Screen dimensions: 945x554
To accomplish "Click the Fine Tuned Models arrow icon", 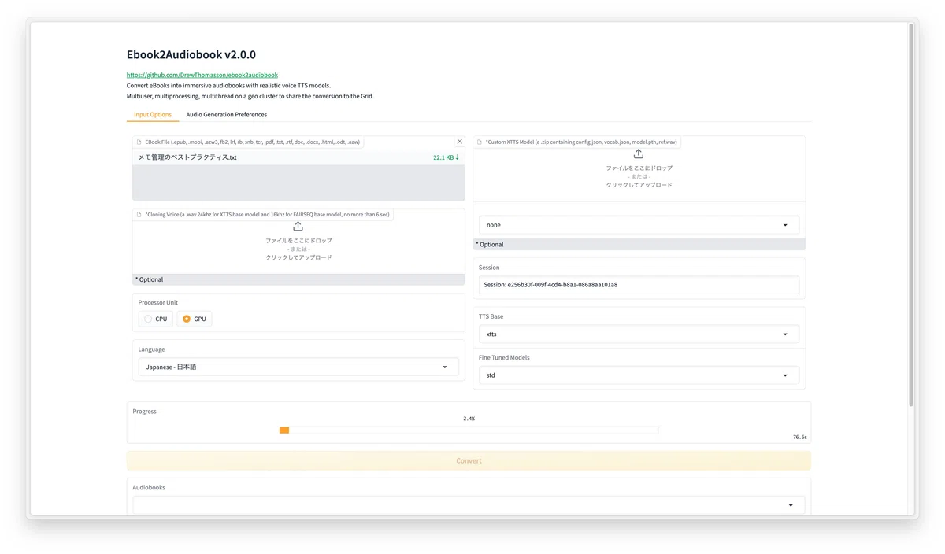I will click(x=785, y=375).
